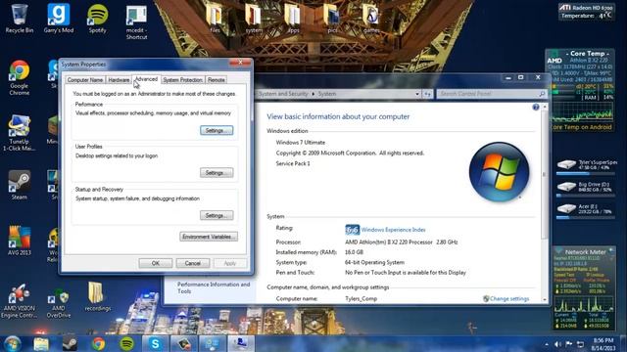Launch AVG 2013 desktop icon

tap(19, 241)
